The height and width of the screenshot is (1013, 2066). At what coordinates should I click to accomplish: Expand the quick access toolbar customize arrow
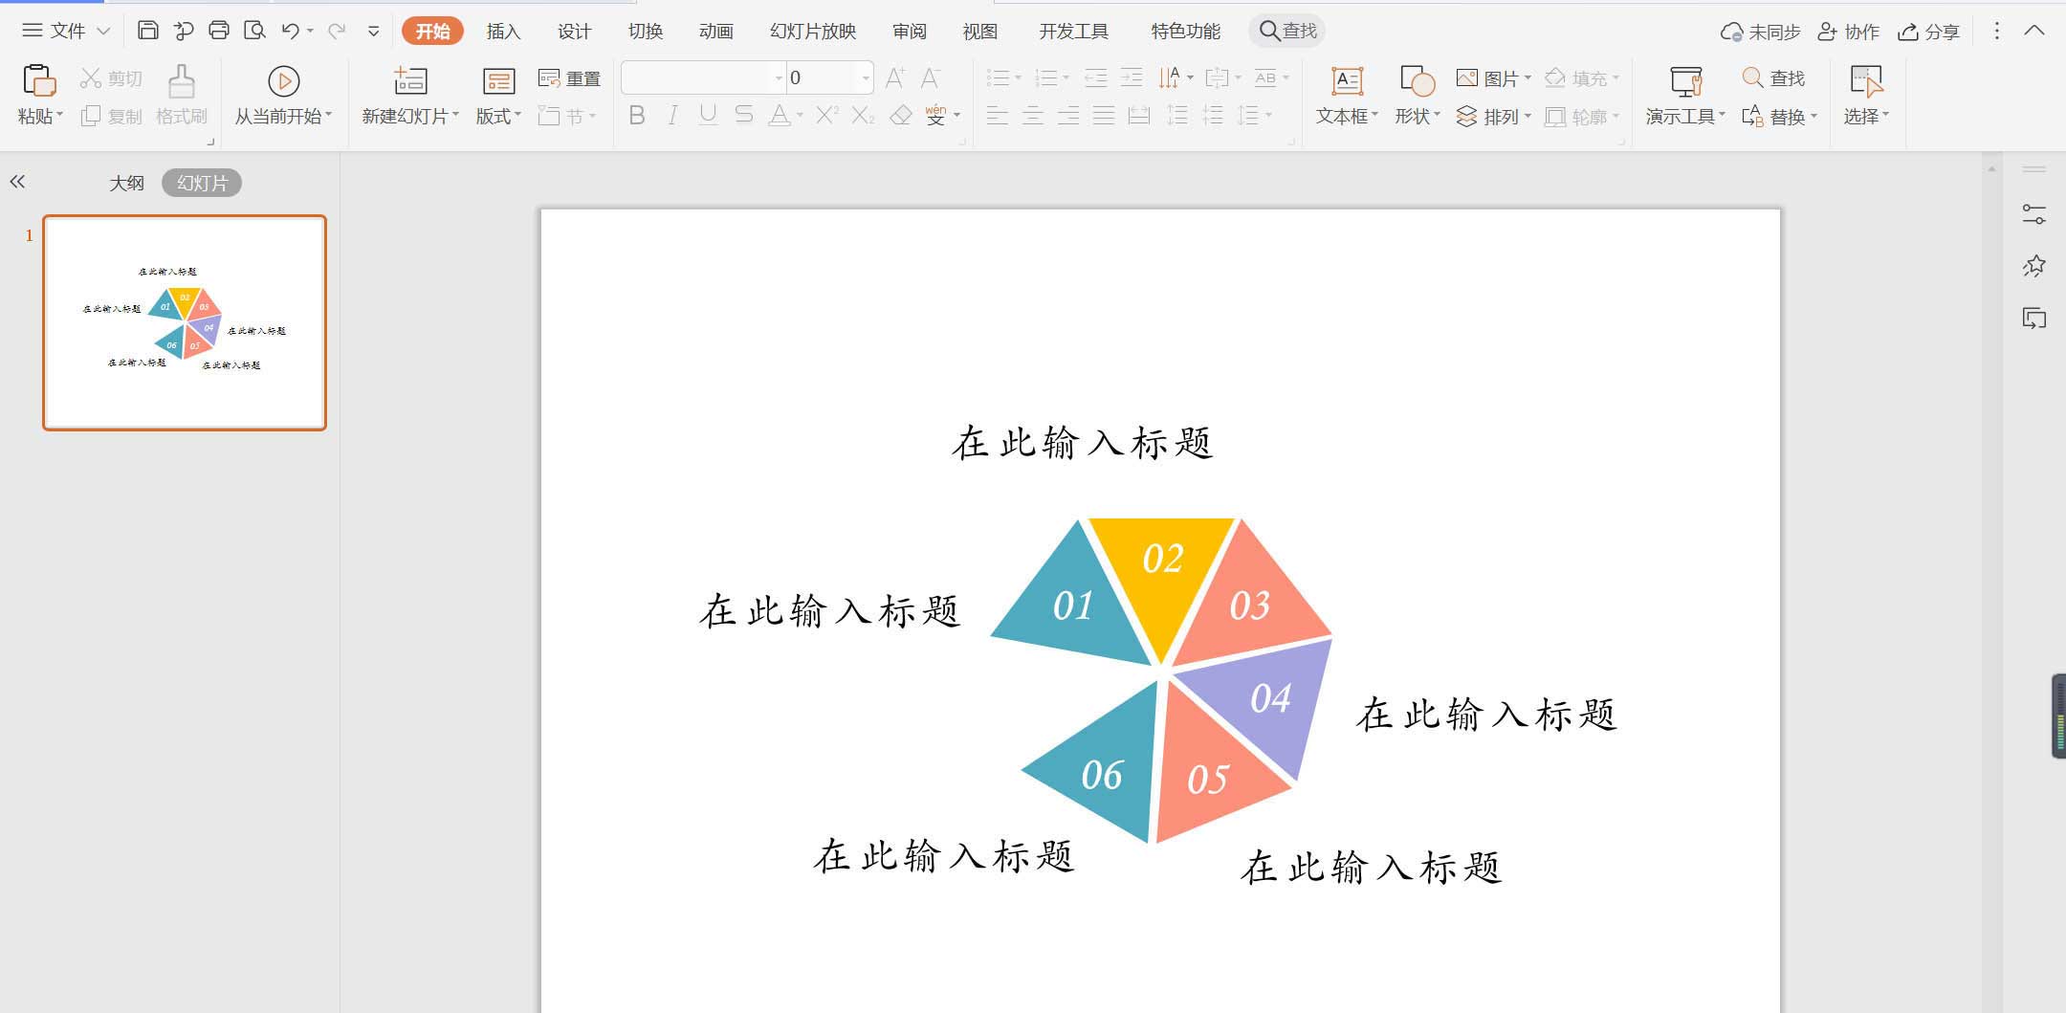tap(373, 32)
